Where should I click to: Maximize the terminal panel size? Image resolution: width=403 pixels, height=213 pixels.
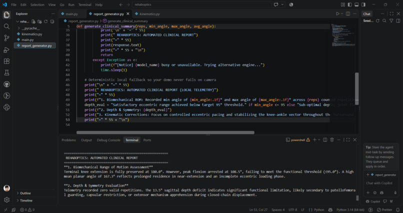point(347,140)
